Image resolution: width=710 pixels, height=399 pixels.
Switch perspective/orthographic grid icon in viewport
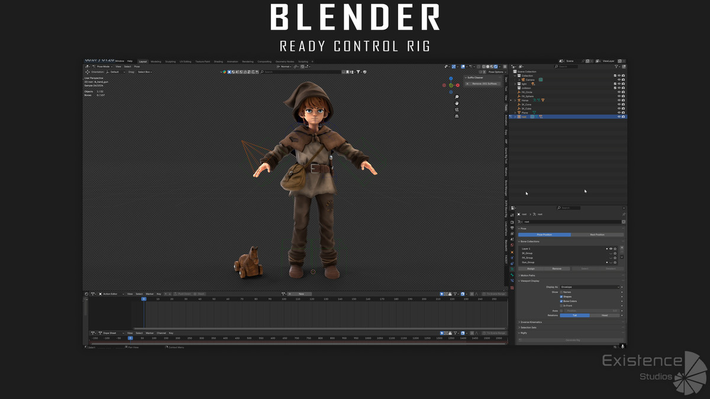[457, 116]
